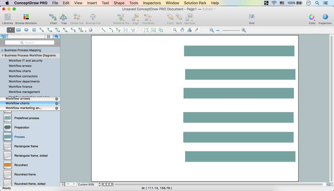Select the Chain connection tool

coord(53,19)
